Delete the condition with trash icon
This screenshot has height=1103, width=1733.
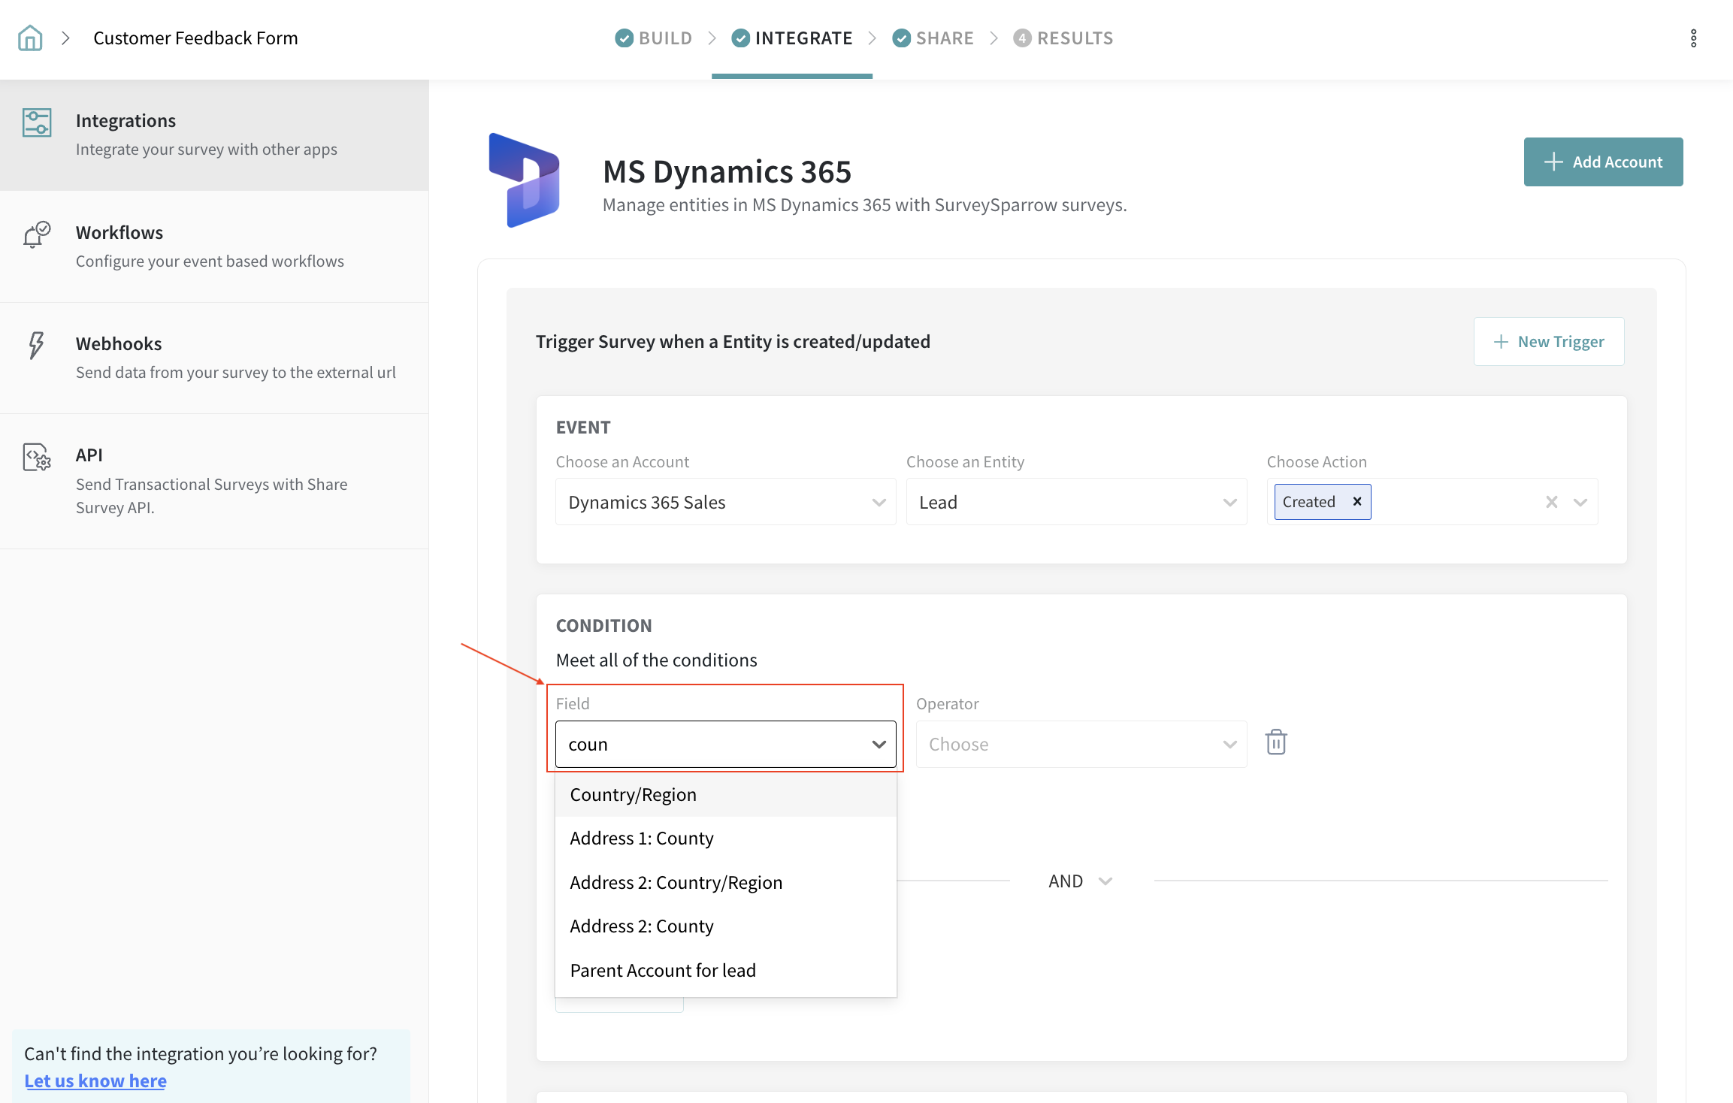pos(1276,742)
